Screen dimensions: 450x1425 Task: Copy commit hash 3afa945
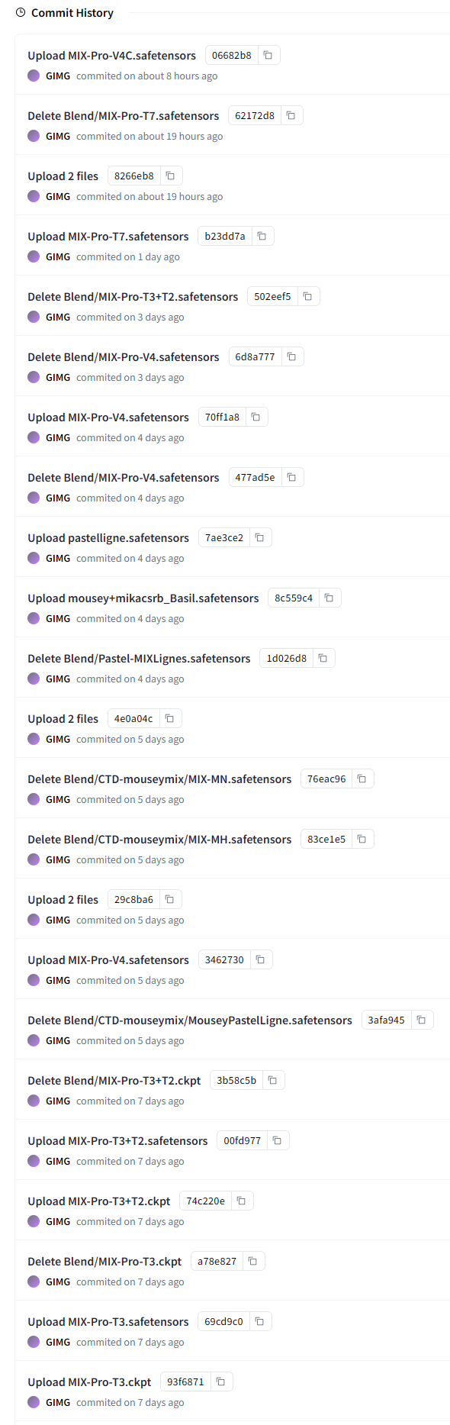coord(422,1020)
